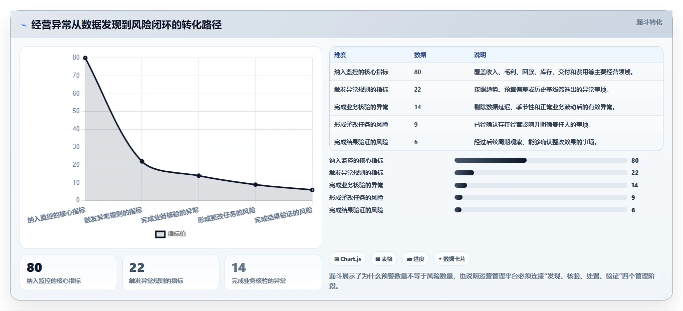Click table cell 完成业务核验的异常 in the 维度 column
The width and height of the screenshot is (683, 311).
(x=361, y=107)
